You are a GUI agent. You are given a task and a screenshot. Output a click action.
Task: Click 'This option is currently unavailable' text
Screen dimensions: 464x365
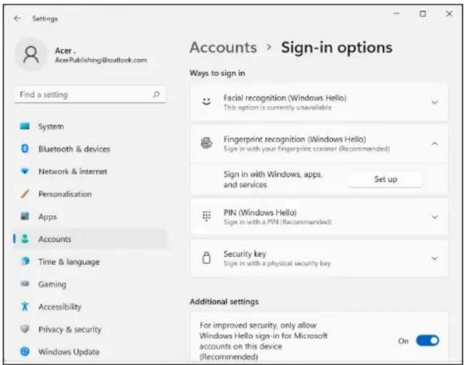(277, 107)
